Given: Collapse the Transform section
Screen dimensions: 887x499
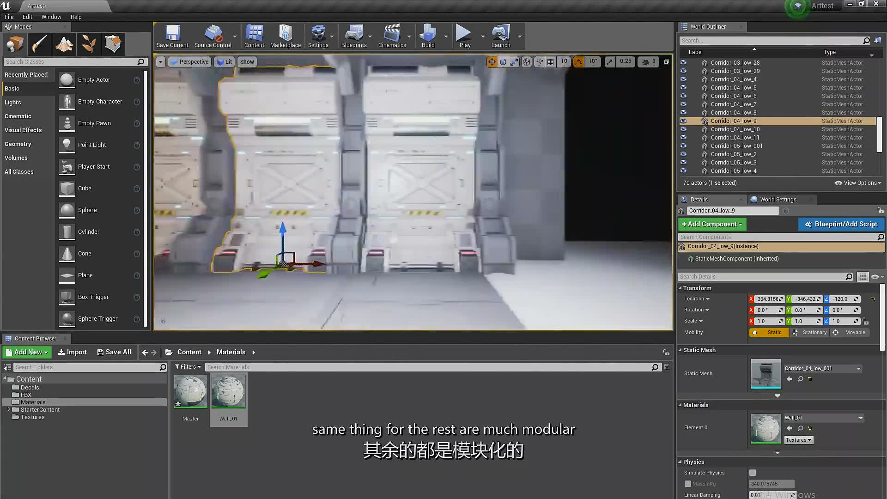Looking at the screenshot, I should tap(680, 288).
